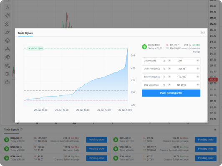The height and width of the screenshot is (166, 222).
Task: Click the red 229.13 price tag on price axis
Action: [213, 79]
